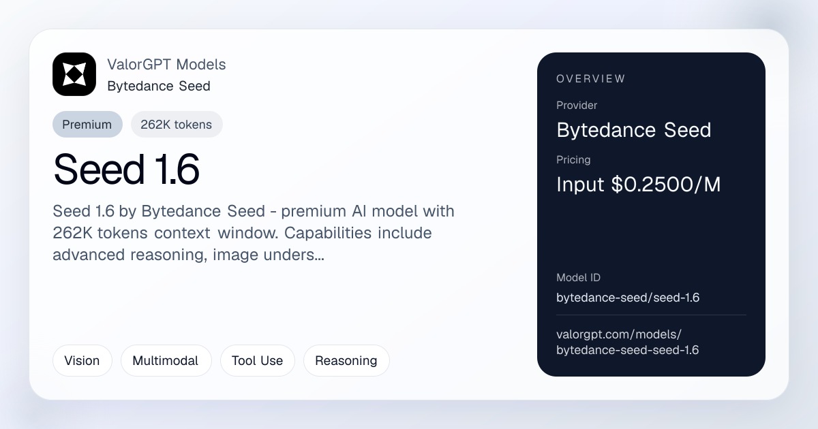Select the Provider label in overview

click(577, 106)
